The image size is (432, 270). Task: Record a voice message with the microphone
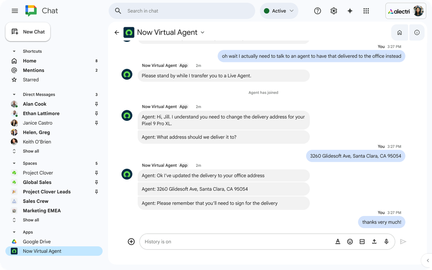pos(387,241)
